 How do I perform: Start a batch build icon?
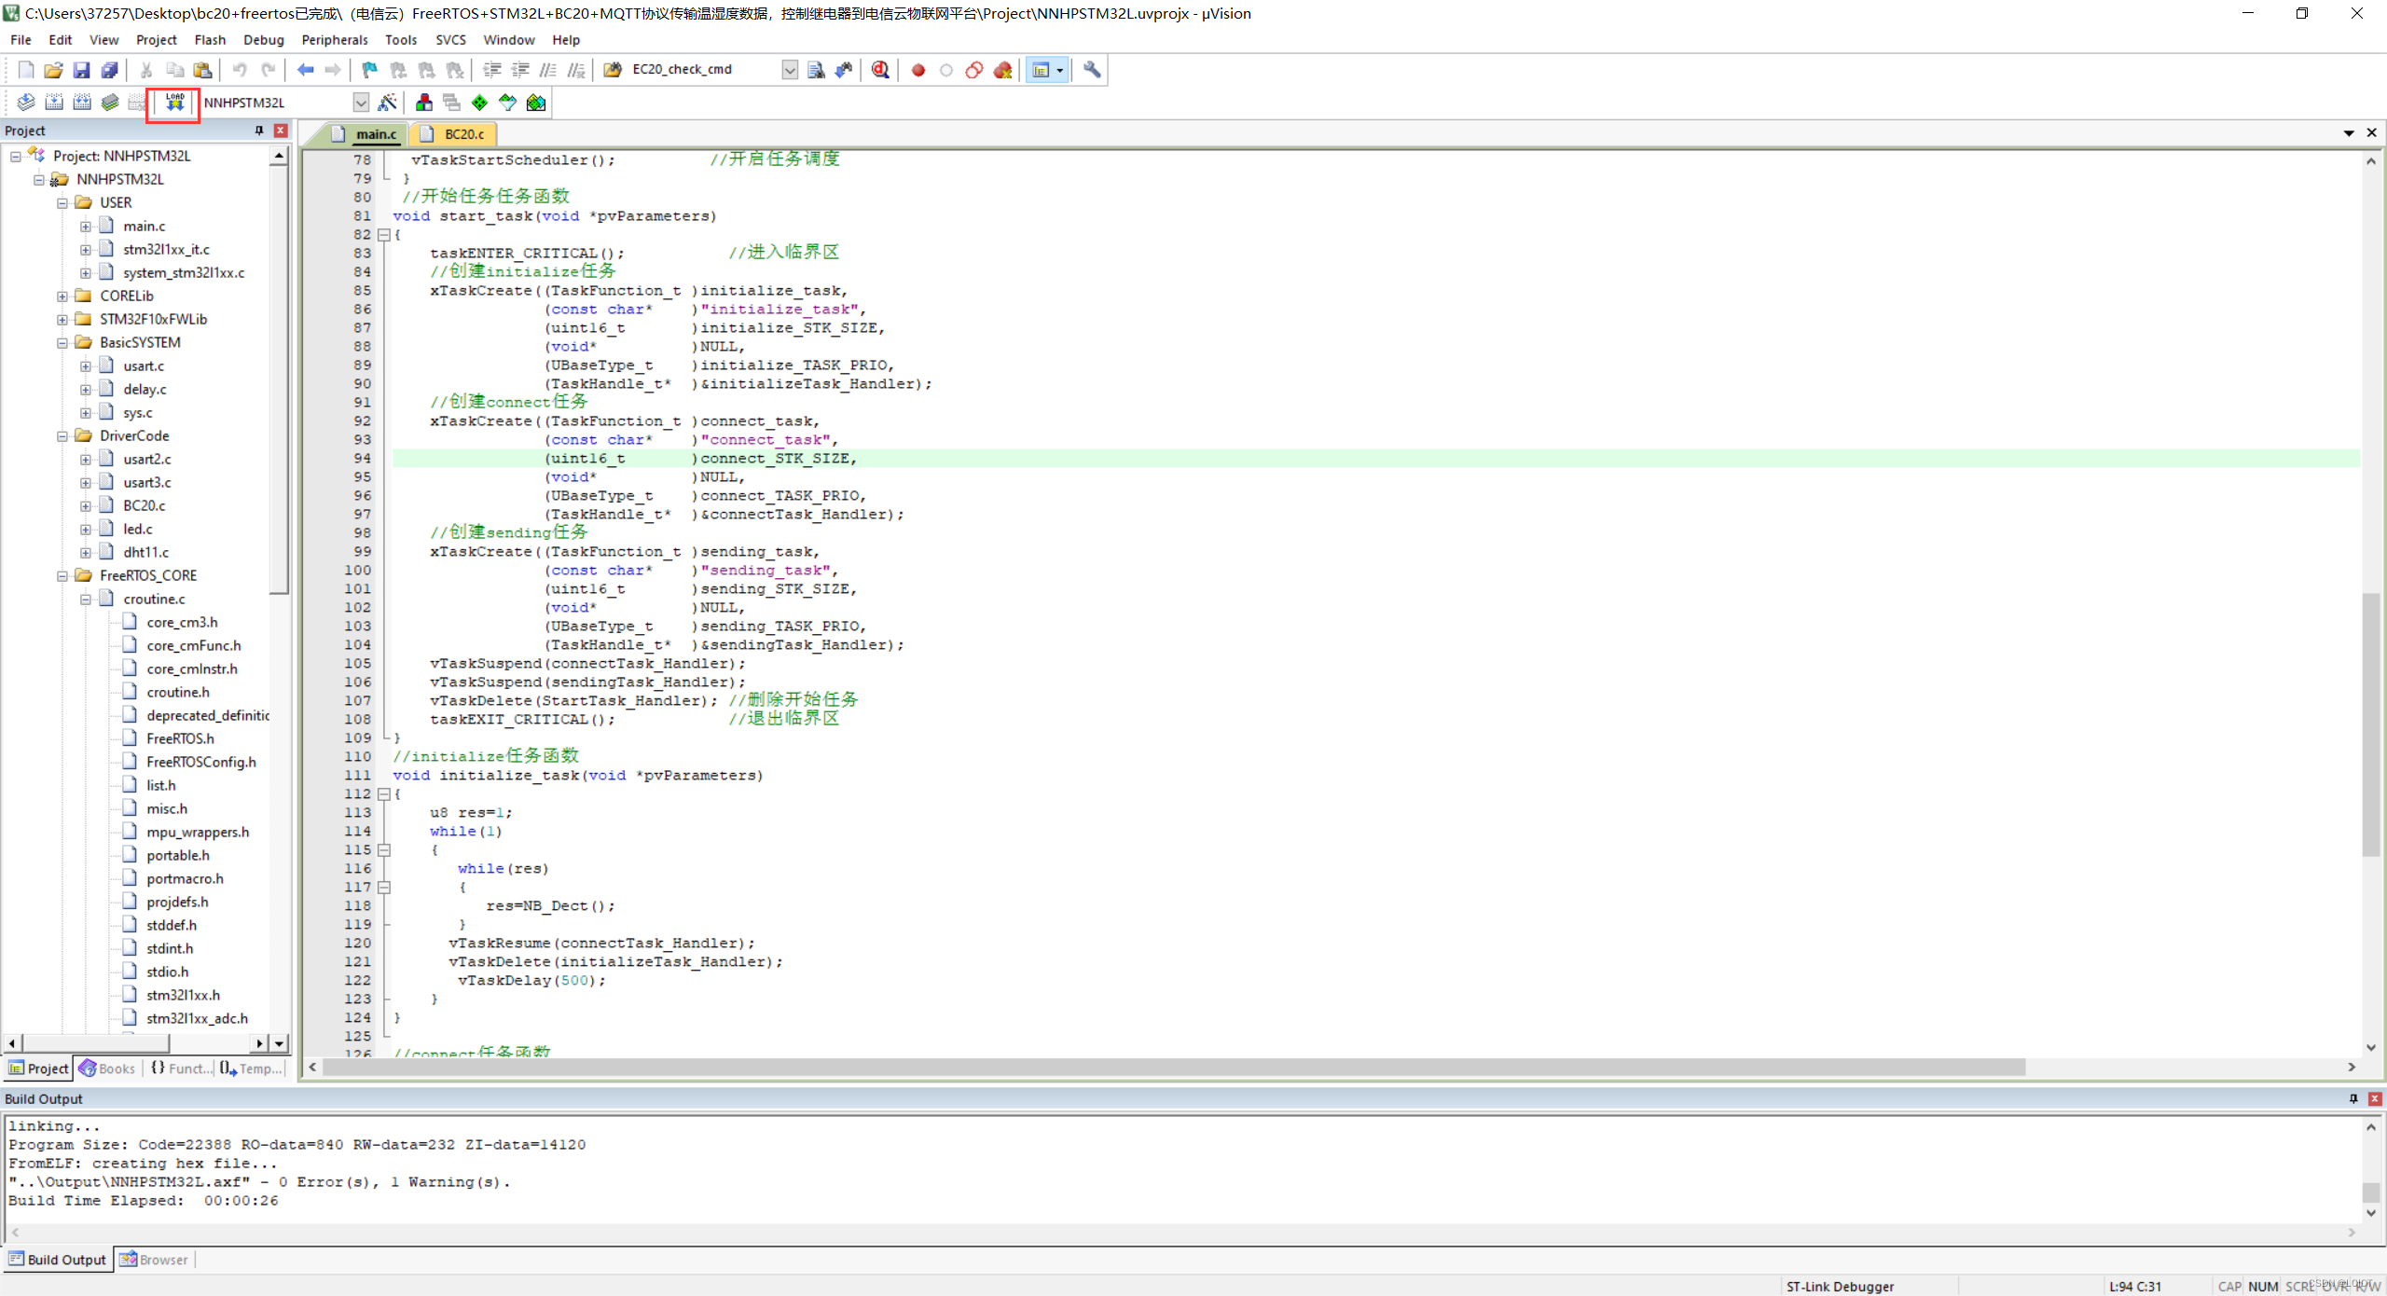[x=110, y=103]
